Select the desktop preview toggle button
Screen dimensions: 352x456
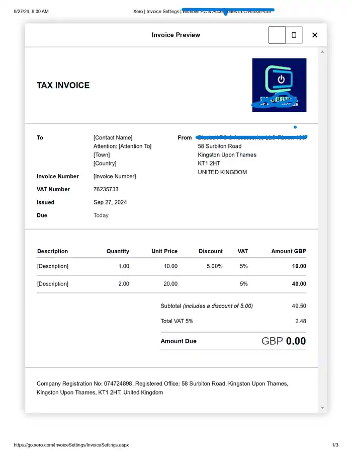(x=277, y=35)
